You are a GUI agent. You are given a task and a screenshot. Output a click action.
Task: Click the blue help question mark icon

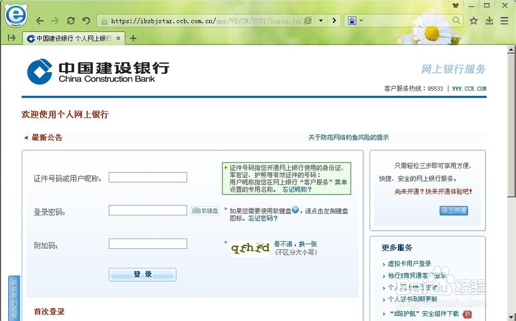296,210
